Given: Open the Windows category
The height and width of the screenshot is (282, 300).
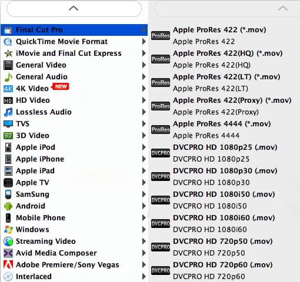Looking at the screenshot, I should click(x=74, y=230).
